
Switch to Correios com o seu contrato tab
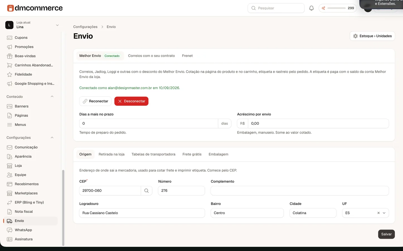[151, 56]
